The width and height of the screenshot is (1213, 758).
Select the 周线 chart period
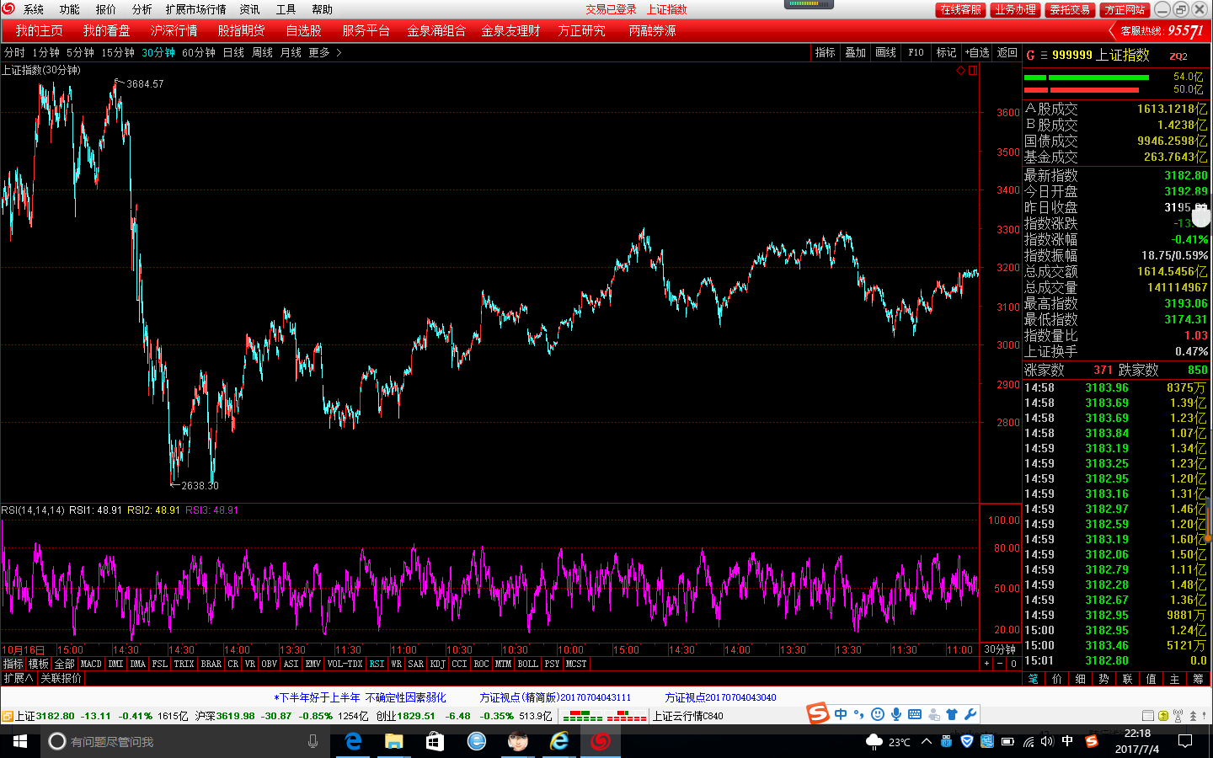262,52
